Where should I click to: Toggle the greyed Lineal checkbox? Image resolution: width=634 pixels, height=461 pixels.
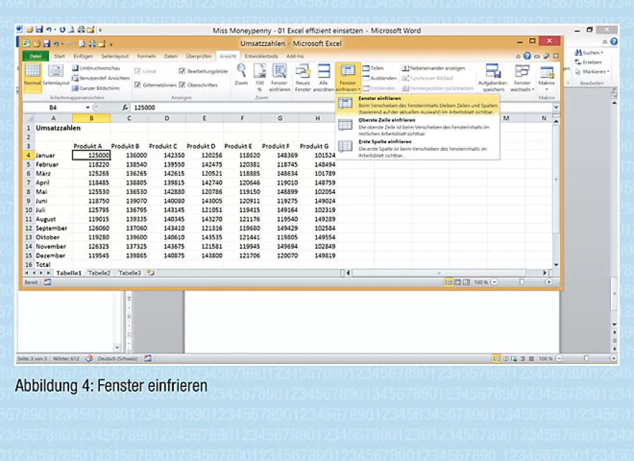point(138,71)
